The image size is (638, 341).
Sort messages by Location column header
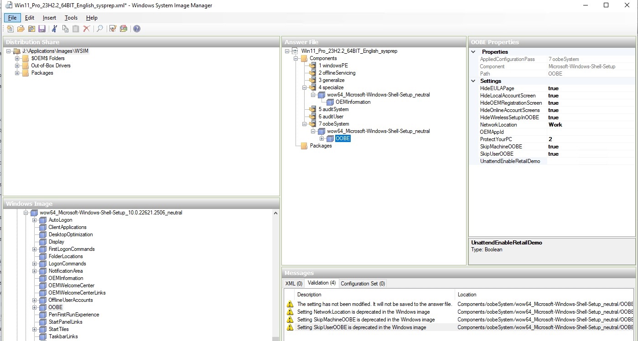tap(544, 295)
